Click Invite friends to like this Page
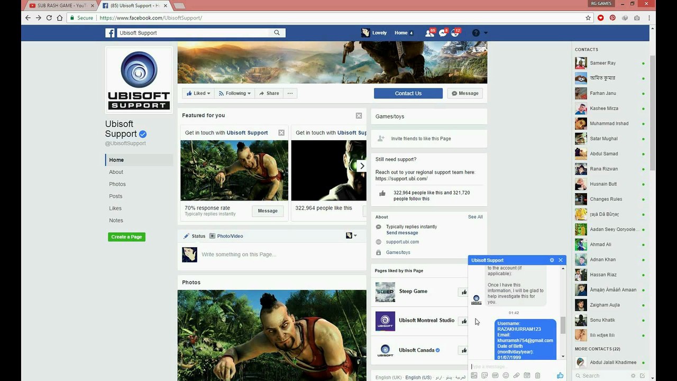The height and width of the screenshot is (381, 677). click(x=421, y=139)
